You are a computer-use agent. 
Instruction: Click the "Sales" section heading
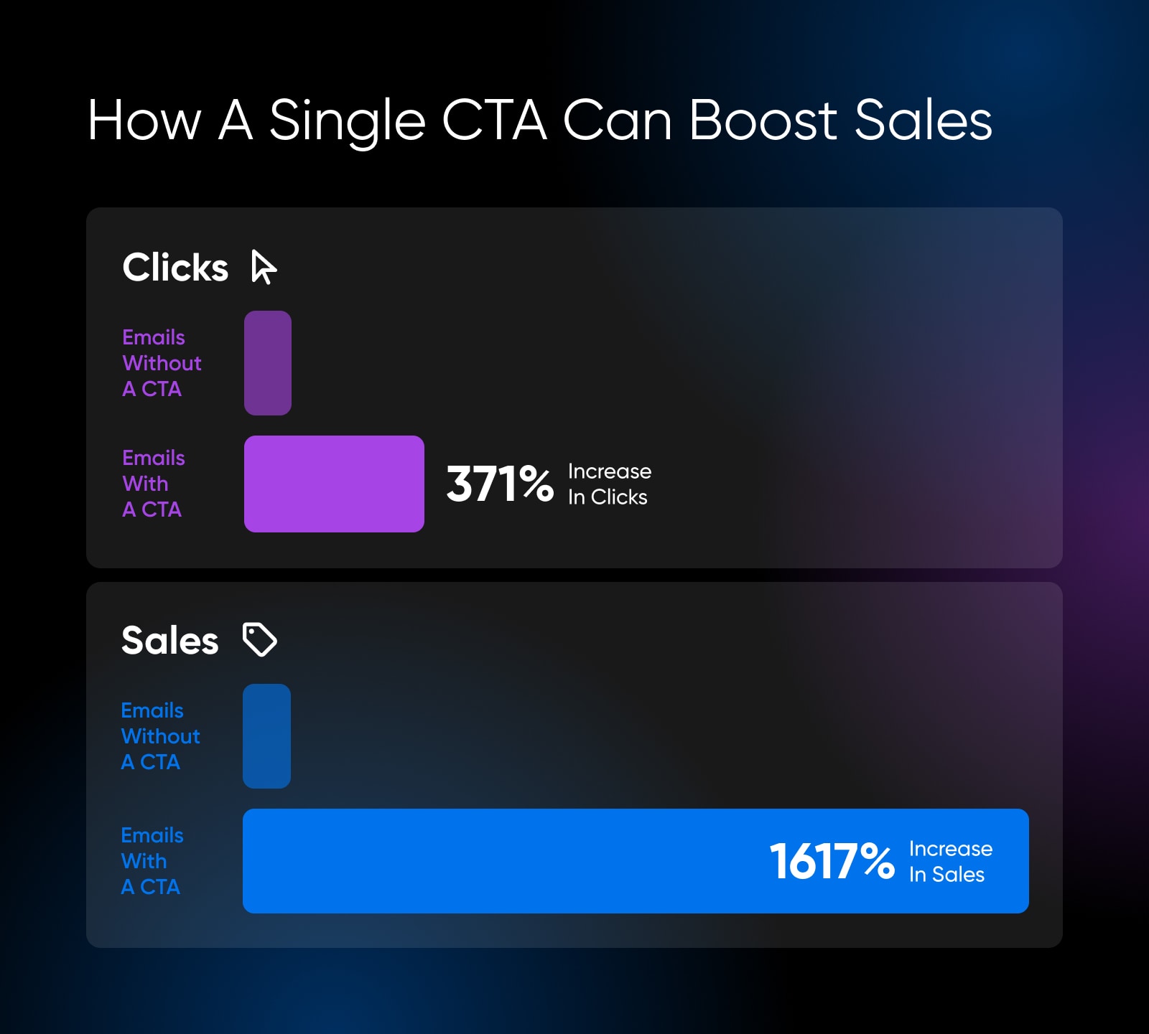click(170, 640)
